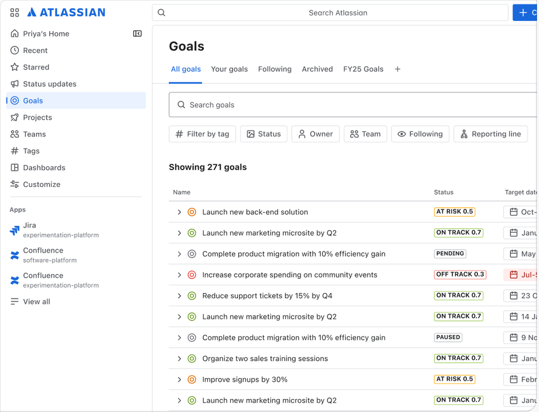Click the list icon beside View all

(x=15, y=302)
